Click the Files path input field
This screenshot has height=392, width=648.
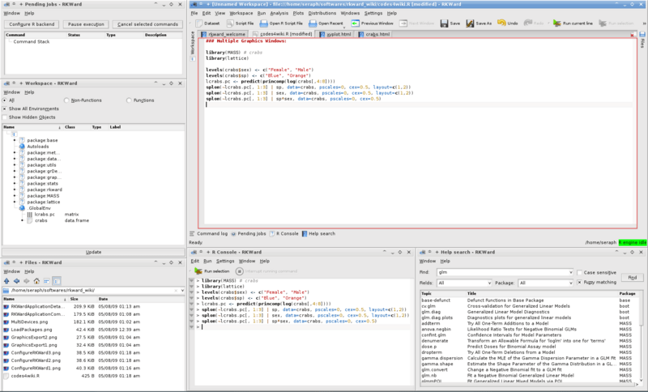(x=91, y=291)
